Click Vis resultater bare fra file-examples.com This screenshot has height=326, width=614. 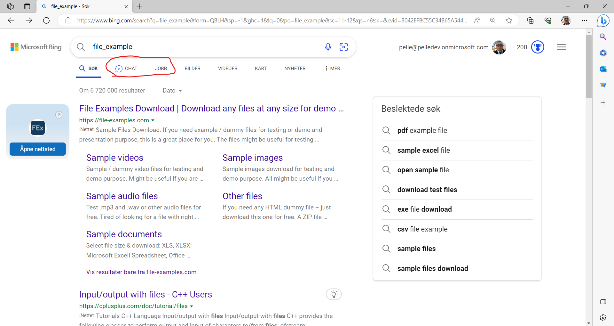coord(141,272)
